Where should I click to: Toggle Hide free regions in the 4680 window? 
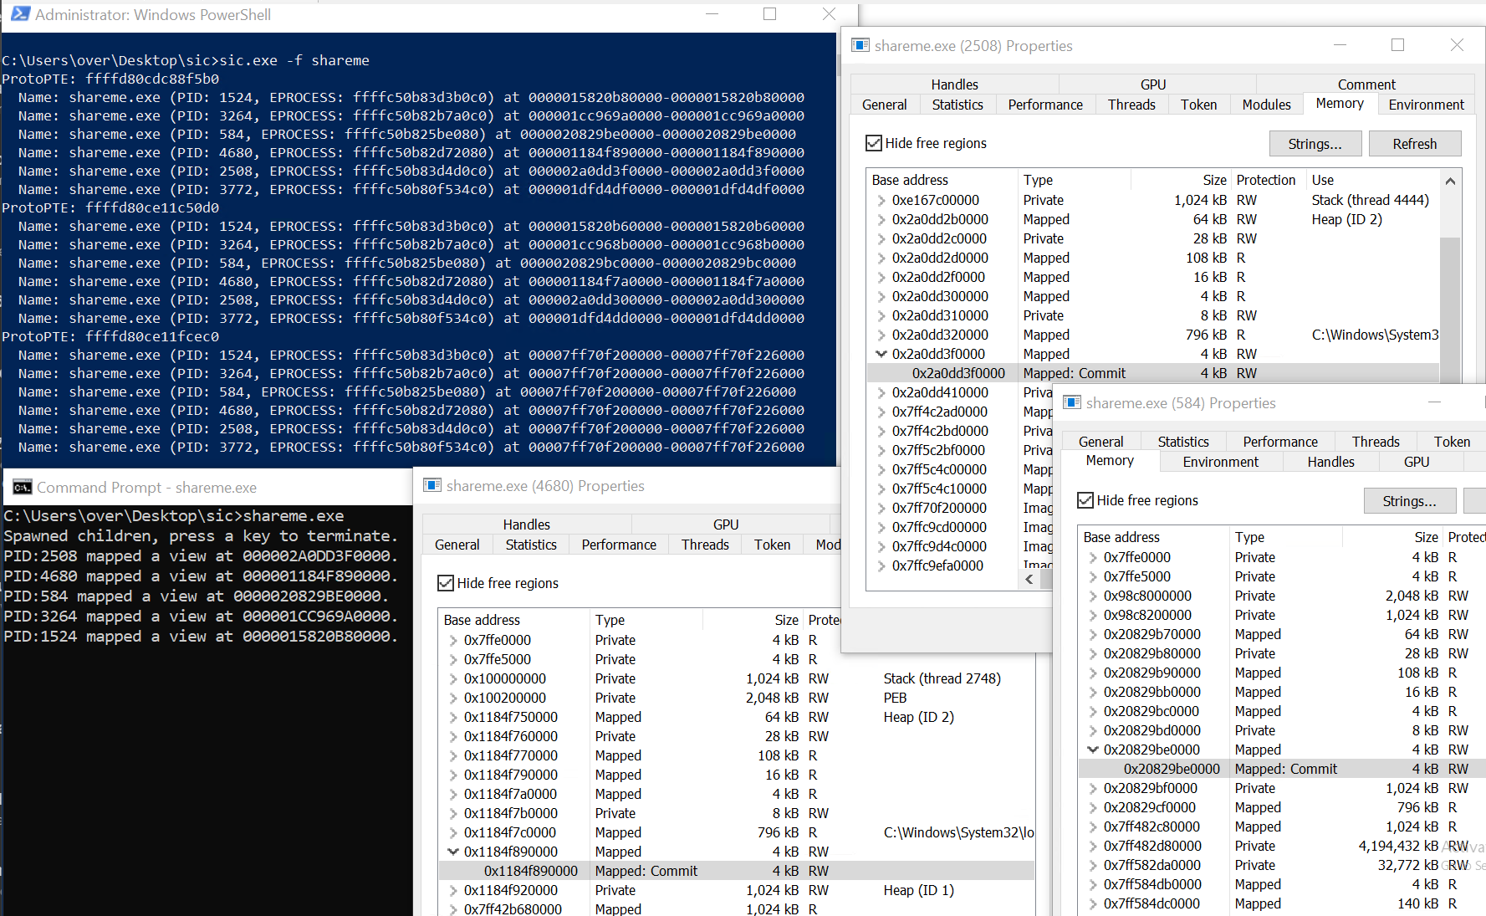coord(446,583)
